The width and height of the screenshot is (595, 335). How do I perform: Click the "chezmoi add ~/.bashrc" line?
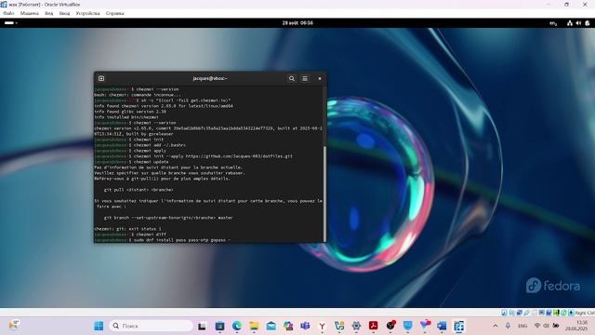pos(139,145)
